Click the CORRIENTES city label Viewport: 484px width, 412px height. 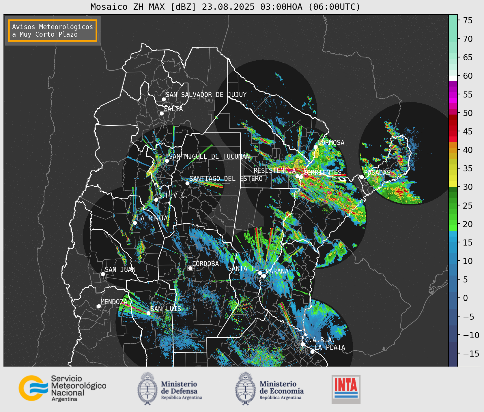click(323, 173)
